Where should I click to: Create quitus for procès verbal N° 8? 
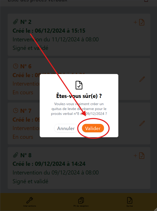(139, 156)
